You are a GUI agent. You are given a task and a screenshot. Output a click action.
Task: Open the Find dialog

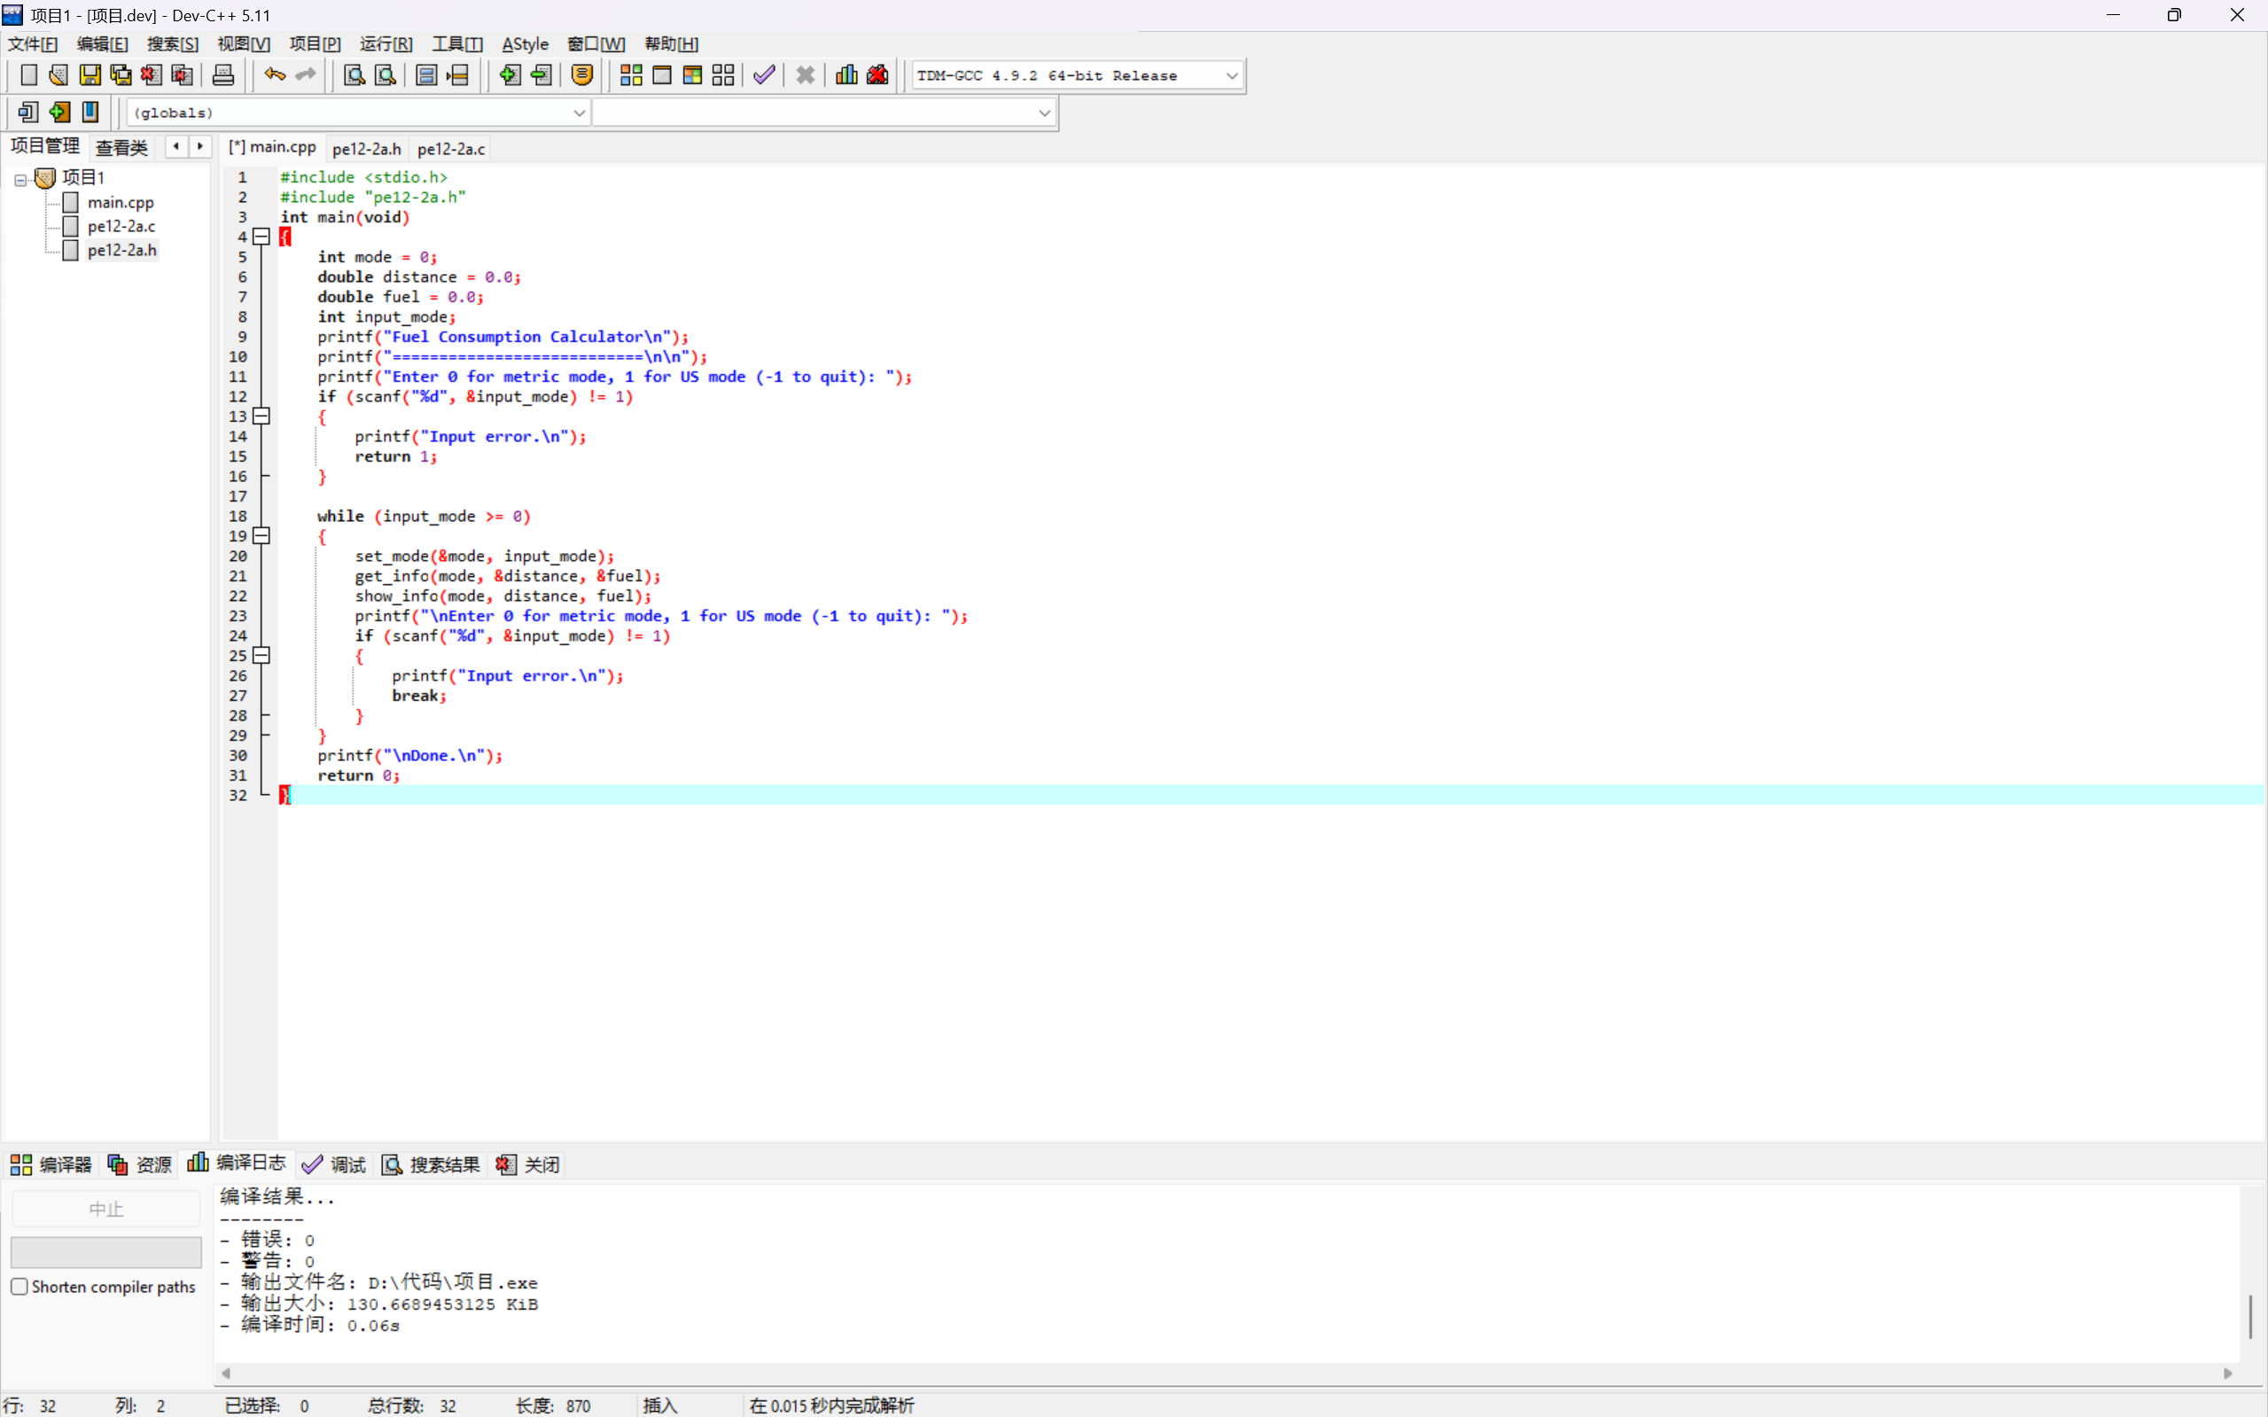coord(354,75)
